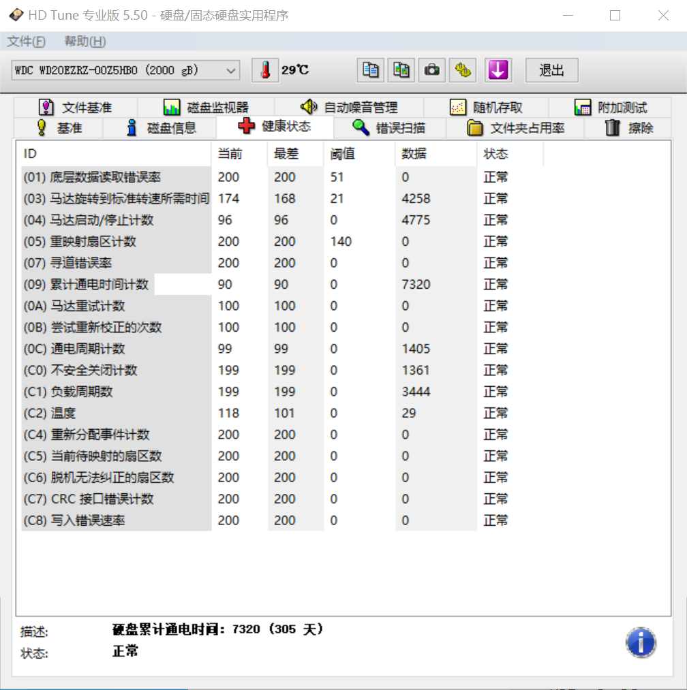
Task: Select row (09) 累计通电时间计数
Action: [x=282, y=284]
